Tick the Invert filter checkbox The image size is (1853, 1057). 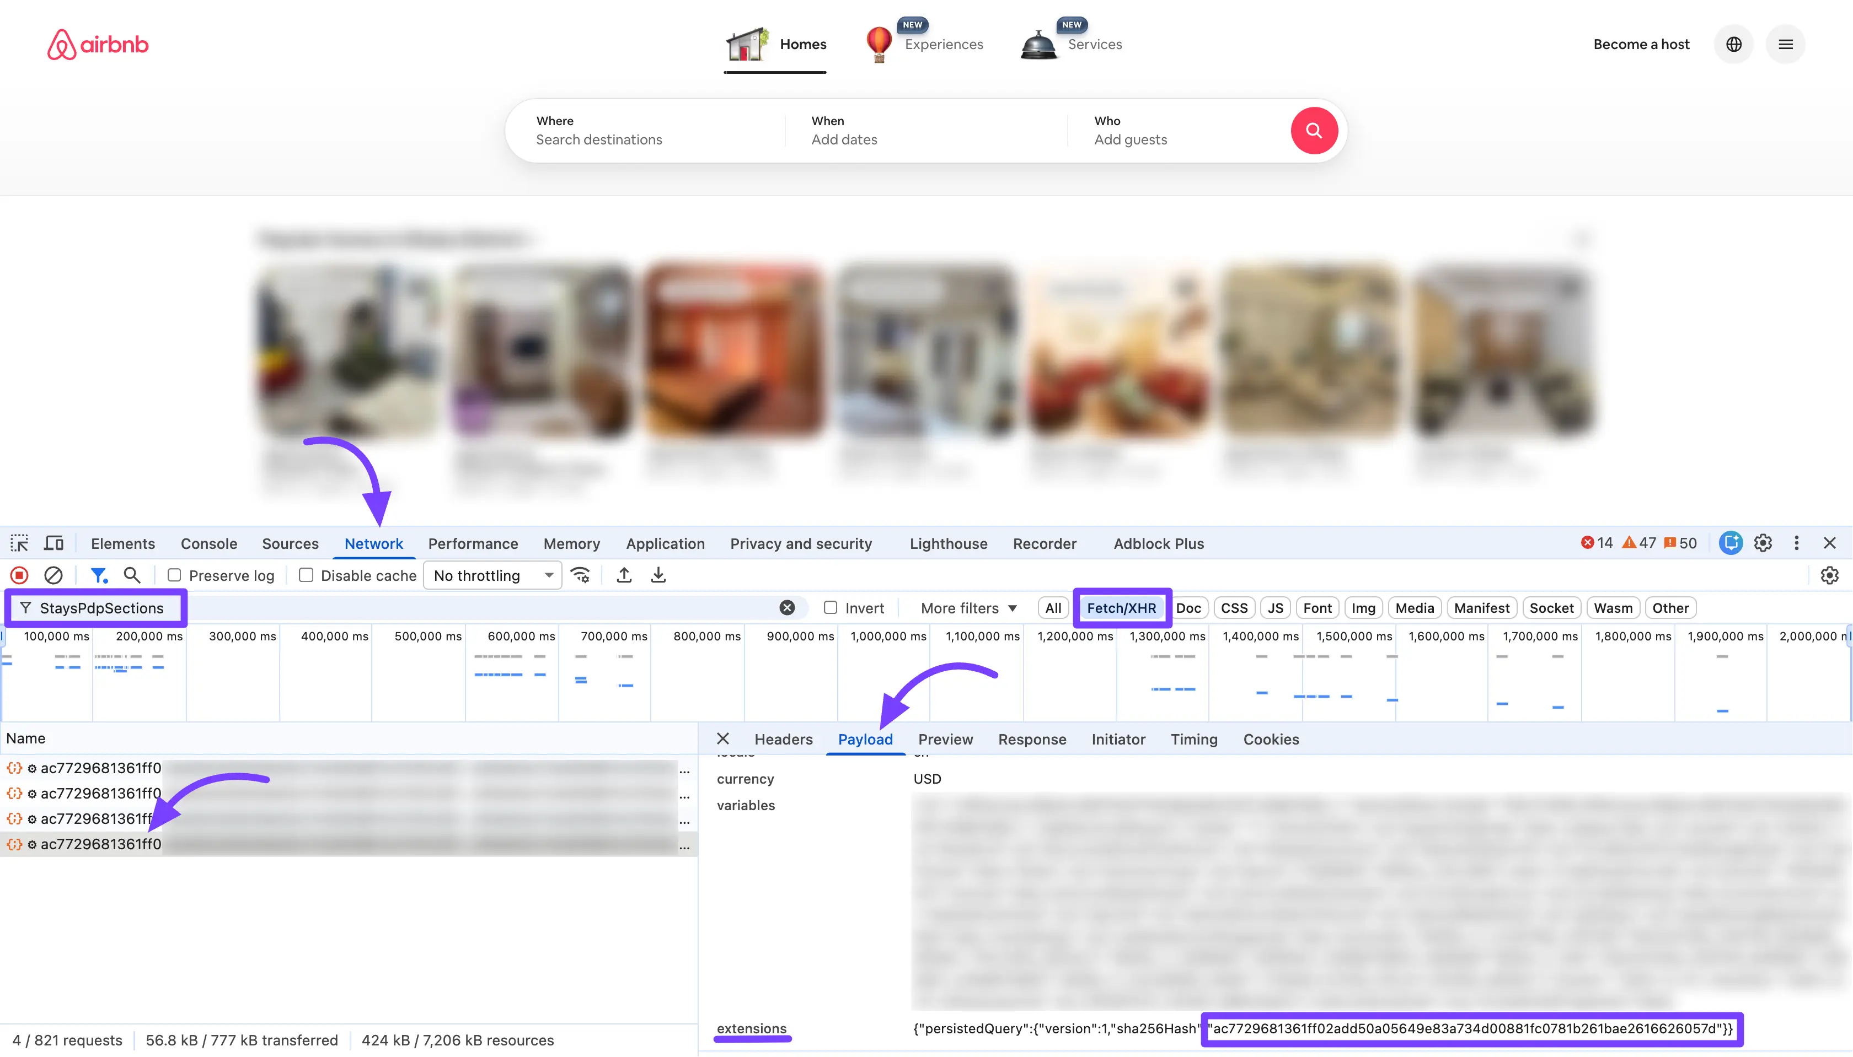click(830, 608)
